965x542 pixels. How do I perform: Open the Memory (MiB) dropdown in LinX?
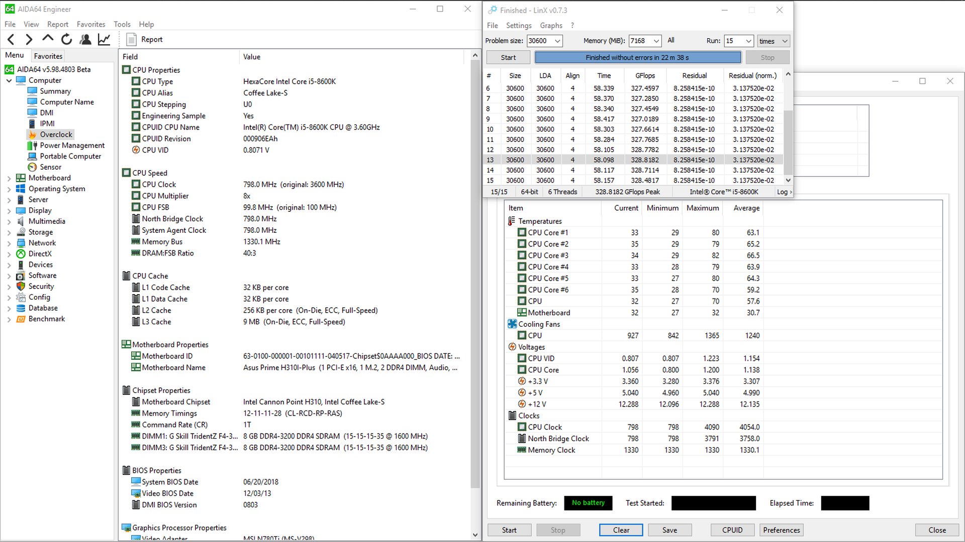click(656, 41)
